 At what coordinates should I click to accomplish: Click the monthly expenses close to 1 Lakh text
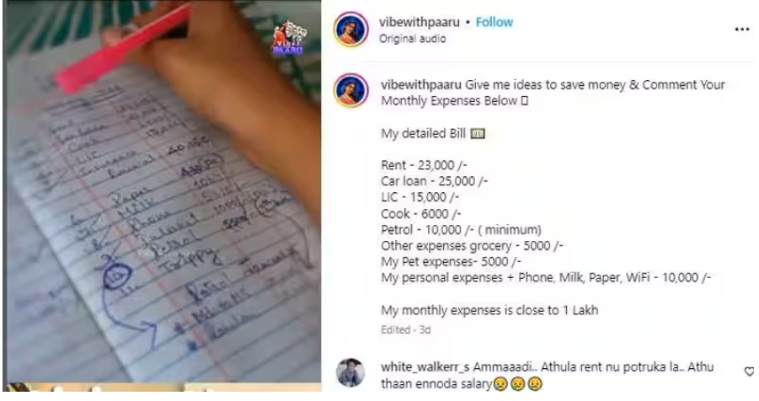coord(489,310)
